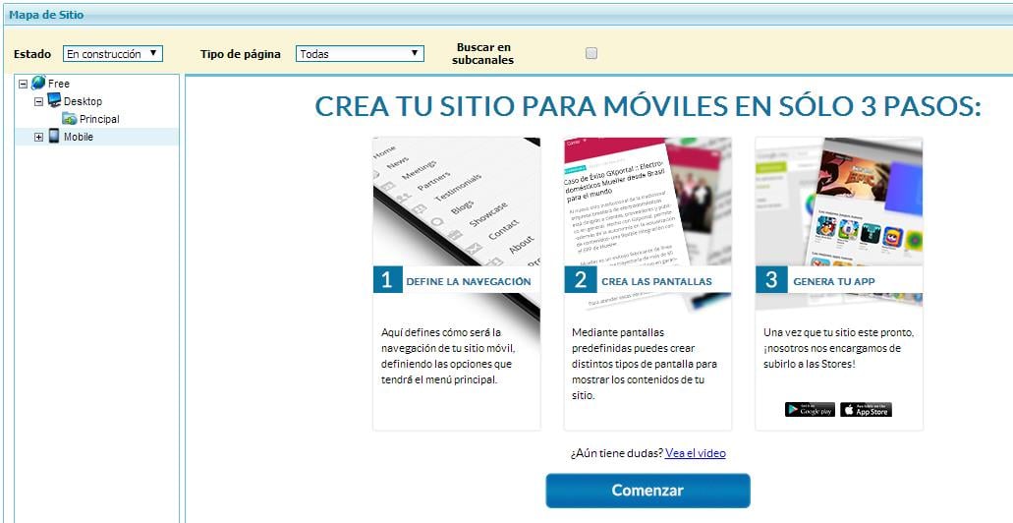Click the Crea las Pantallas screenshot image
The image size is (1013, 523).
tap(647, 202)
